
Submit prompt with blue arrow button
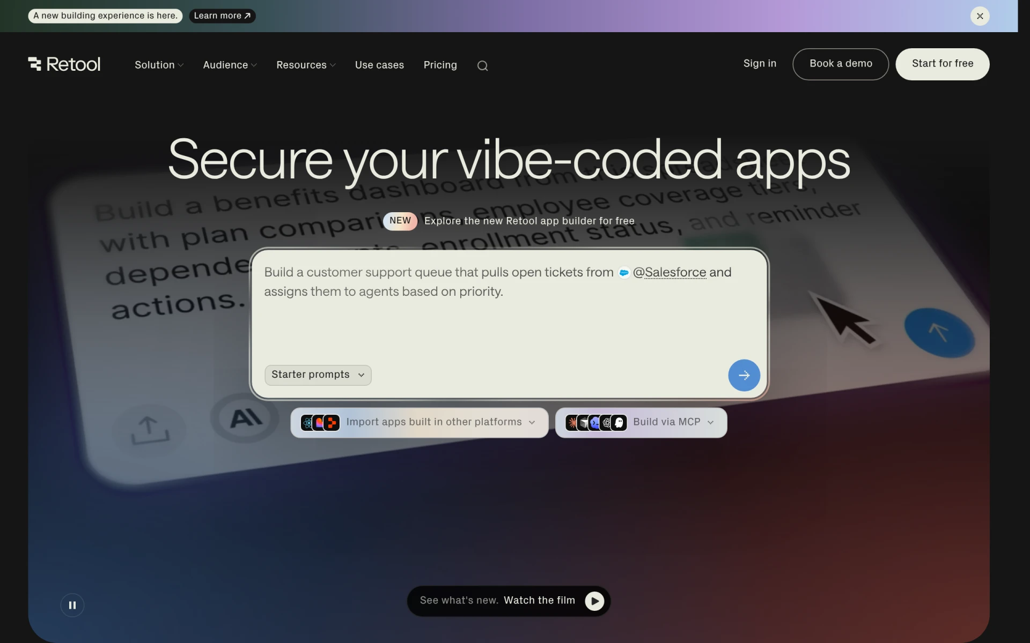pyautogui.click(x=744, y=375)
